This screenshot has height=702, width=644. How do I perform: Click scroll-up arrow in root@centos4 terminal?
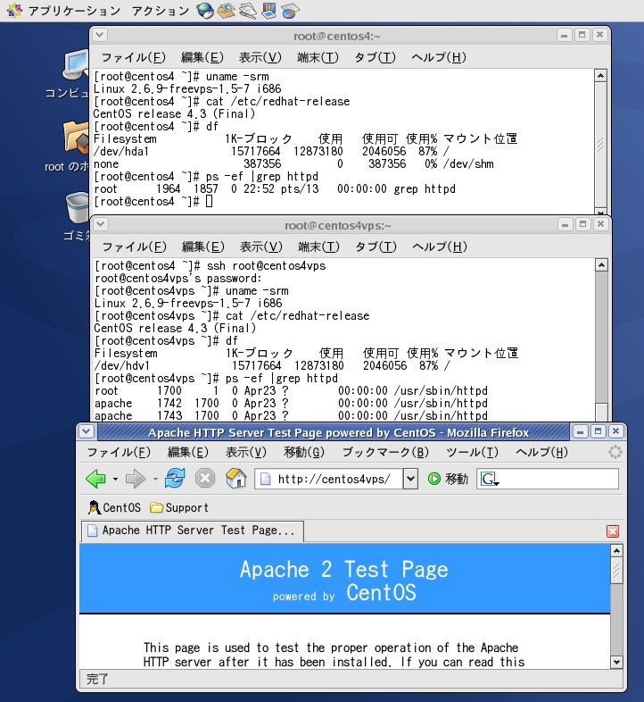tap(600, 76)
